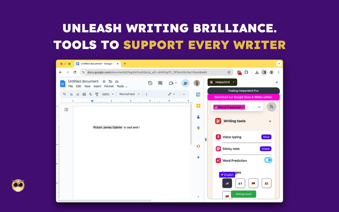This screenshot has width=339, height=212.
Task: Open the zoom 100% dropdown
Action: (x=108, y=94)
